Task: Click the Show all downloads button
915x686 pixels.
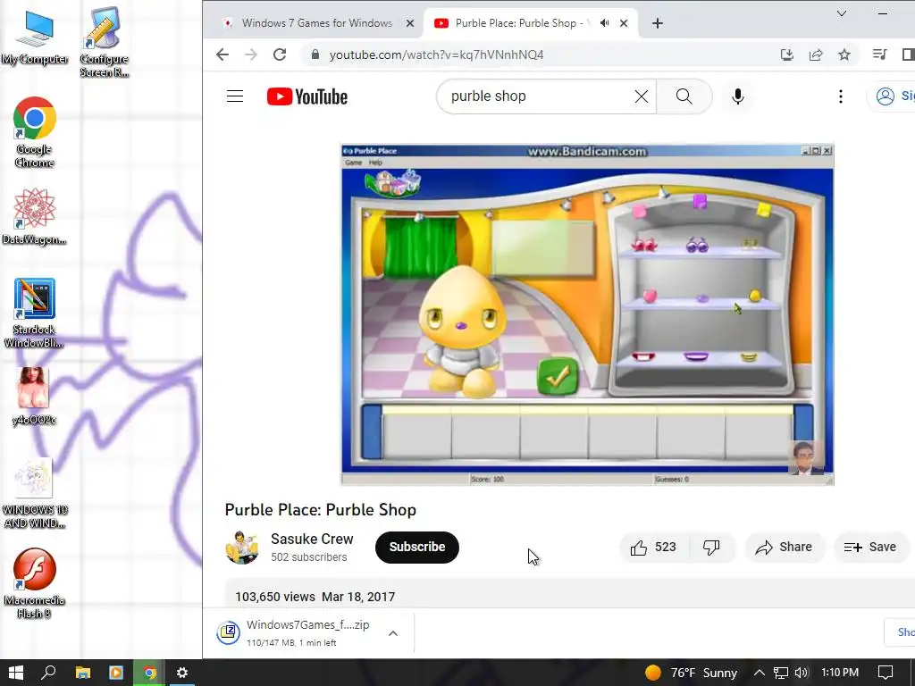Action: pyautogui.click(x=901, y=632)
